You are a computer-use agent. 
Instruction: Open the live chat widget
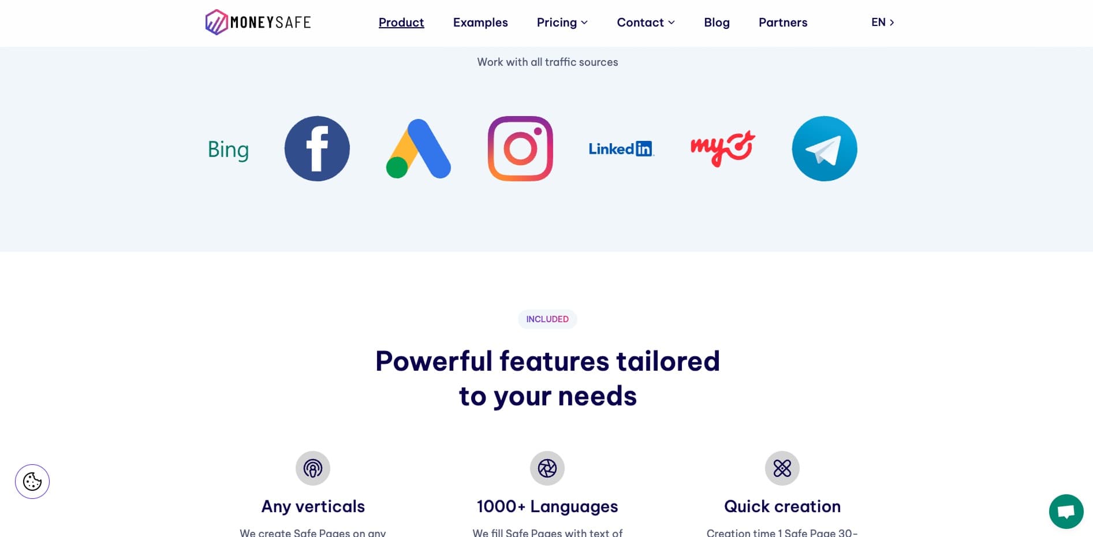(1066, 512)
